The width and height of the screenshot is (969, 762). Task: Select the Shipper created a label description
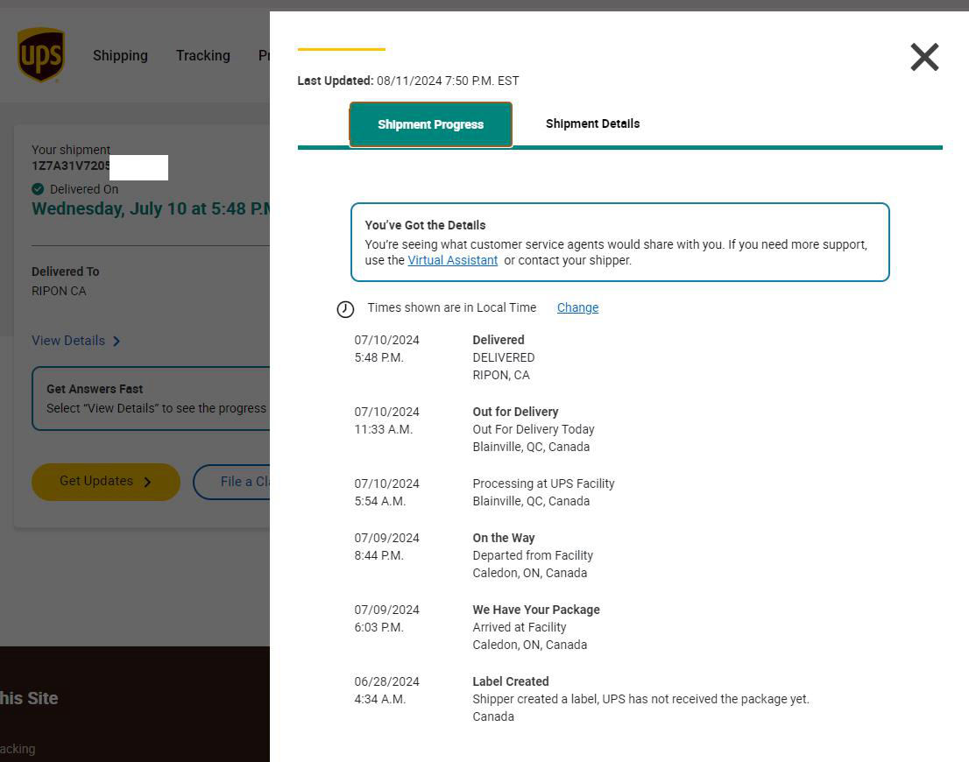click(640, 699)
